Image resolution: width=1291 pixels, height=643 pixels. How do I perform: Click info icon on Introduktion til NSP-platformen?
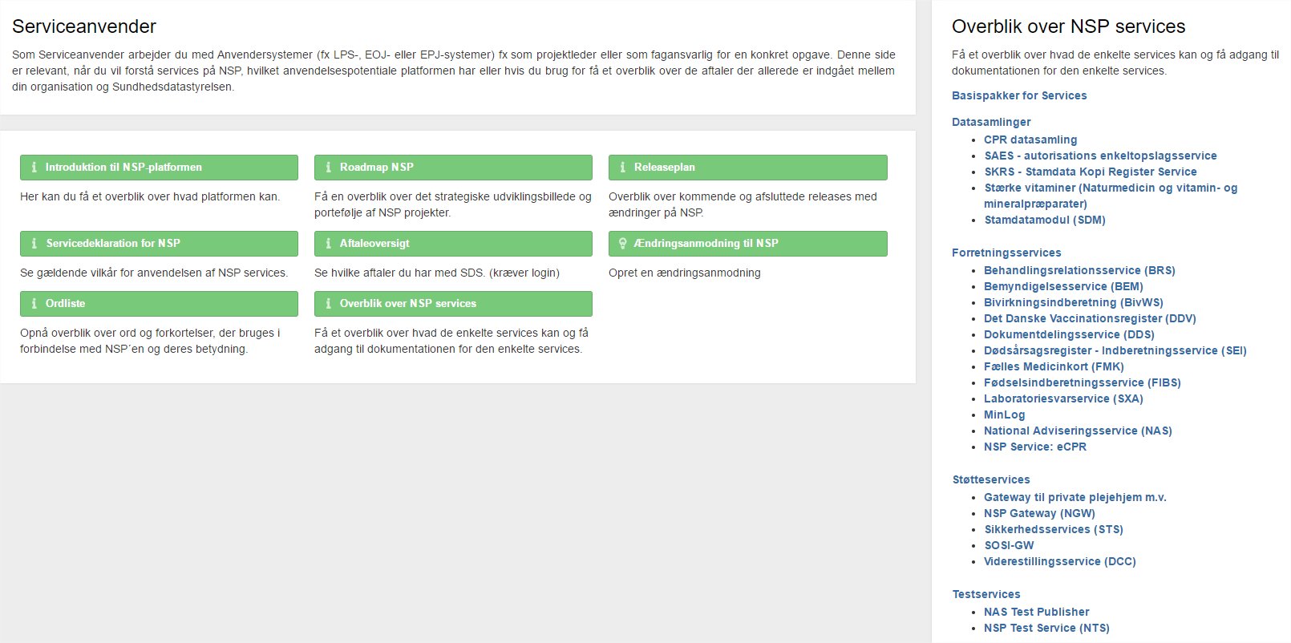coord(34,168)
